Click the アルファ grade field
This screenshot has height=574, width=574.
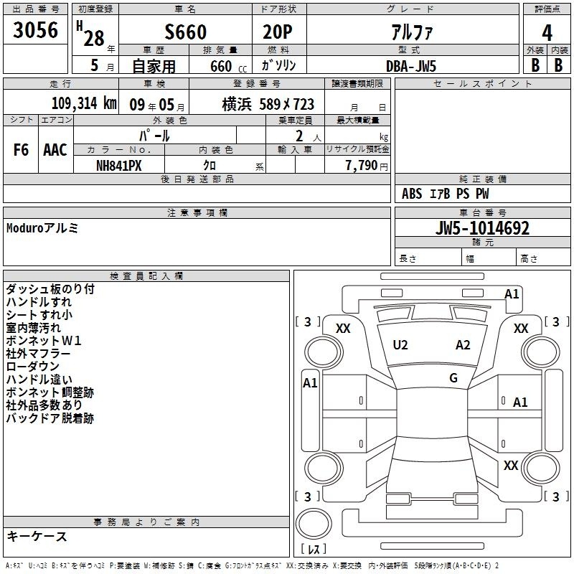pos(410,32)
